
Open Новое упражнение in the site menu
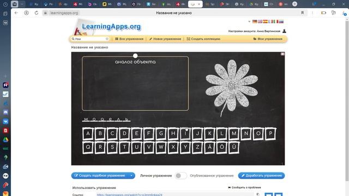pos(165,39)
